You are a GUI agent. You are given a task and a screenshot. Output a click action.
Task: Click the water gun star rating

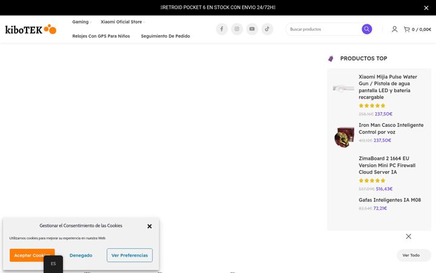[372, 106]
